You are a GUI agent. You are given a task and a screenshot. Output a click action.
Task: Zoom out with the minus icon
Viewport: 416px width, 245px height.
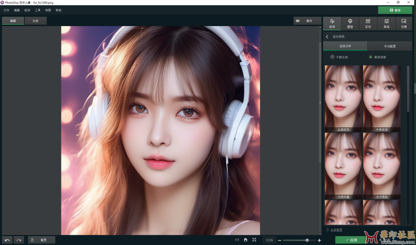[279, 240]
